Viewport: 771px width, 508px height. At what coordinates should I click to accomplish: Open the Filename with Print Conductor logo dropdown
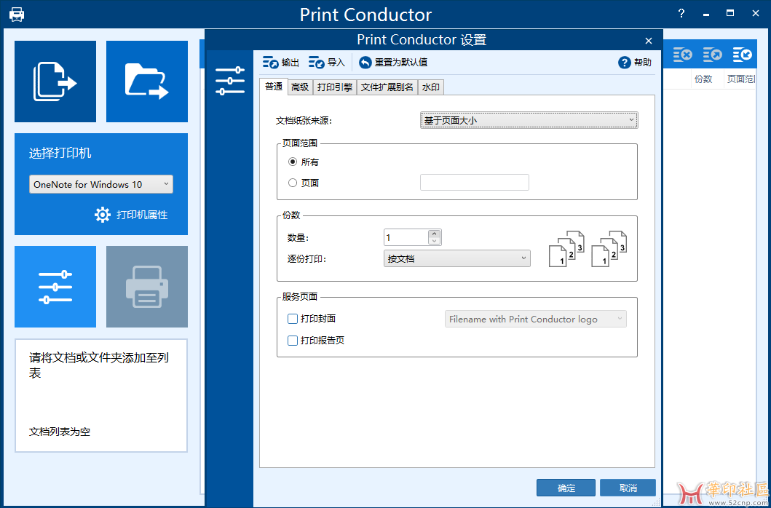coord(535,320)
